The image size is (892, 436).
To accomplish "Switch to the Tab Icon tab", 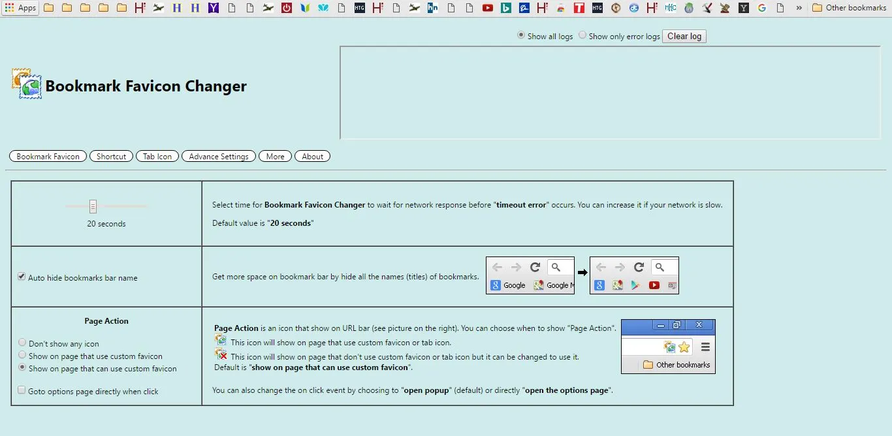I will pos(157,157).
